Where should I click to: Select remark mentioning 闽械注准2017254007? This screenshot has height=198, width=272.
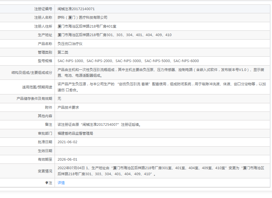[100, 125]
